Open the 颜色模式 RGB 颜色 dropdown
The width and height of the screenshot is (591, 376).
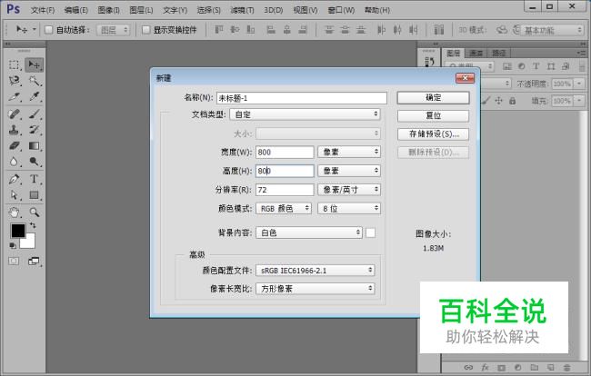284,208
